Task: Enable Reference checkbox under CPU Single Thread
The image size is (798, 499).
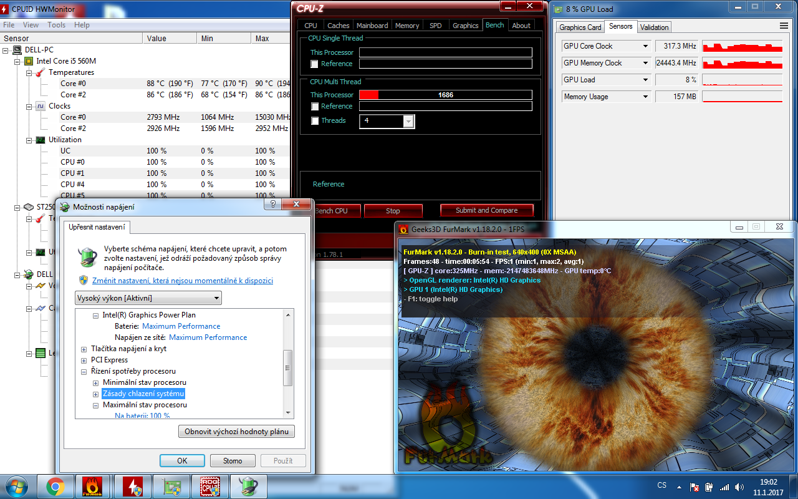Action: (314, 64)
